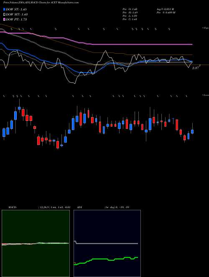Click the 'Pre H: 1.49' high value
209x277 pixels.
(130, 13)
